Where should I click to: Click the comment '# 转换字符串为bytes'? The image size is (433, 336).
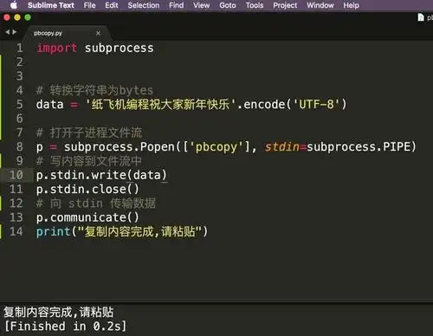[x=94, y=90]
